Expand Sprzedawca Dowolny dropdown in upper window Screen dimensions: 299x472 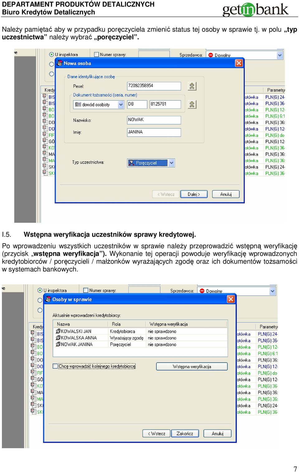[280, 55]
